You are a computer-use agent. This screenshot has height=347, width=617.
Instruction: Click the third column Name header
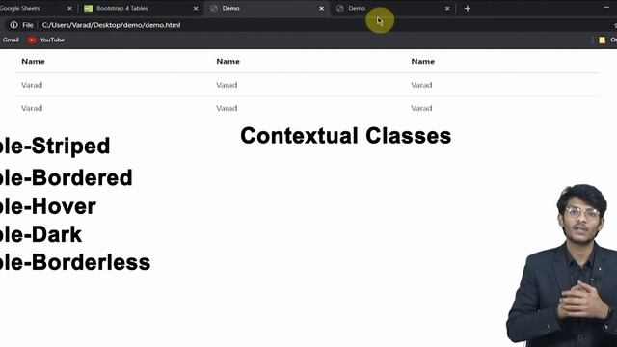coord(423,62)
